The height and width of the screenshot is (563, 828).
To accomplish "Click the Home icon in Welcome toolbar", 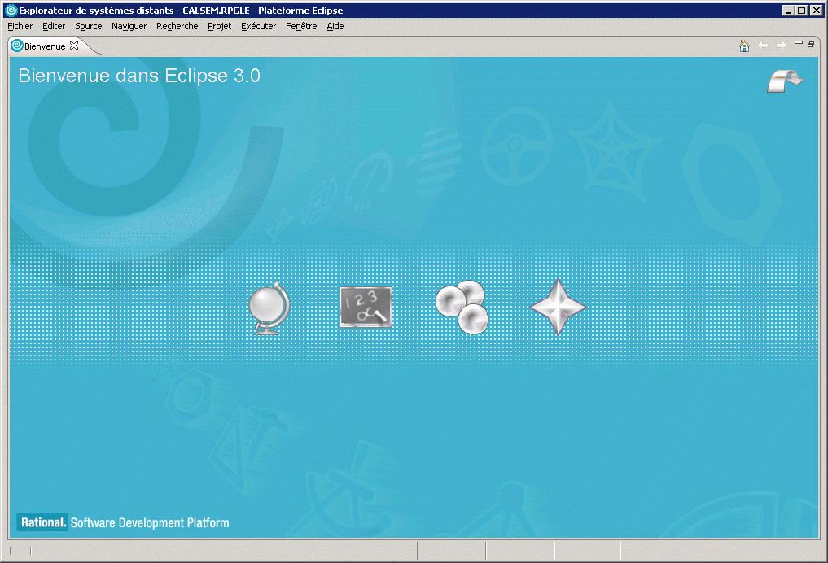I will [745, 46].
